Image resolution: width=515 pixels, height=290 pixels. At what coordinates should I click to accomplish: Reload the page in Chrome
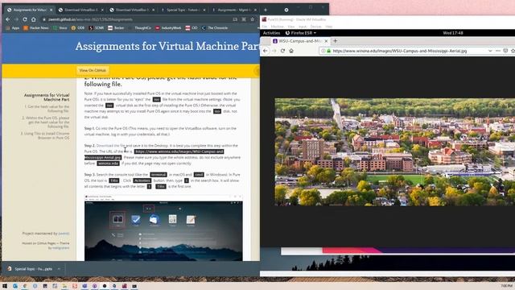pos(25,19)
